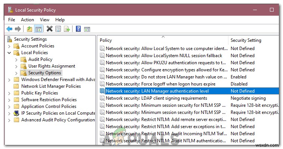Image resolution: width=283 pixels, height=149 pixels.
Task: Click the Public Key Policies folder icon
Action: tap(16, 93)
